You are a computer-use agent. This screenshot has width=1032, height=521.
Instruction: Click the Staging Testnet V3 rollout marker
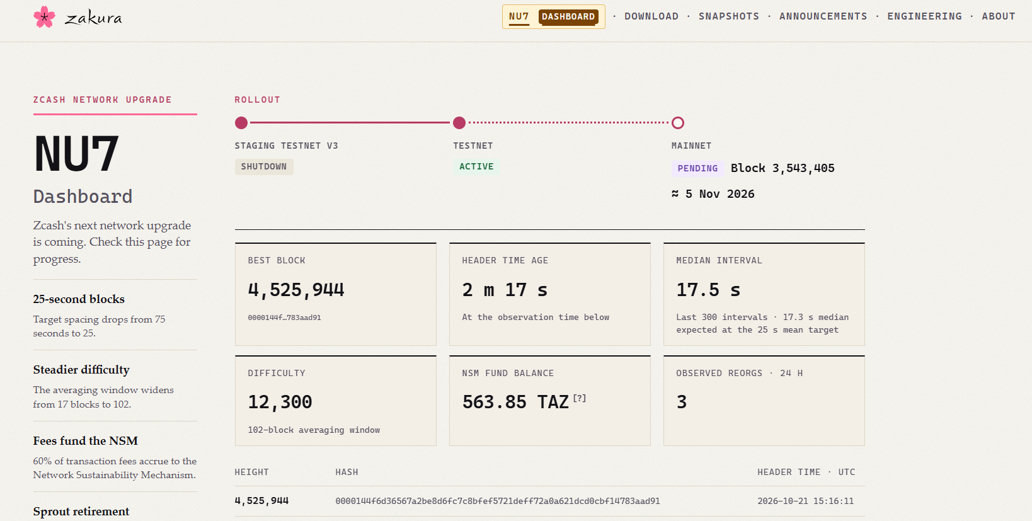(x=241, y=123)
